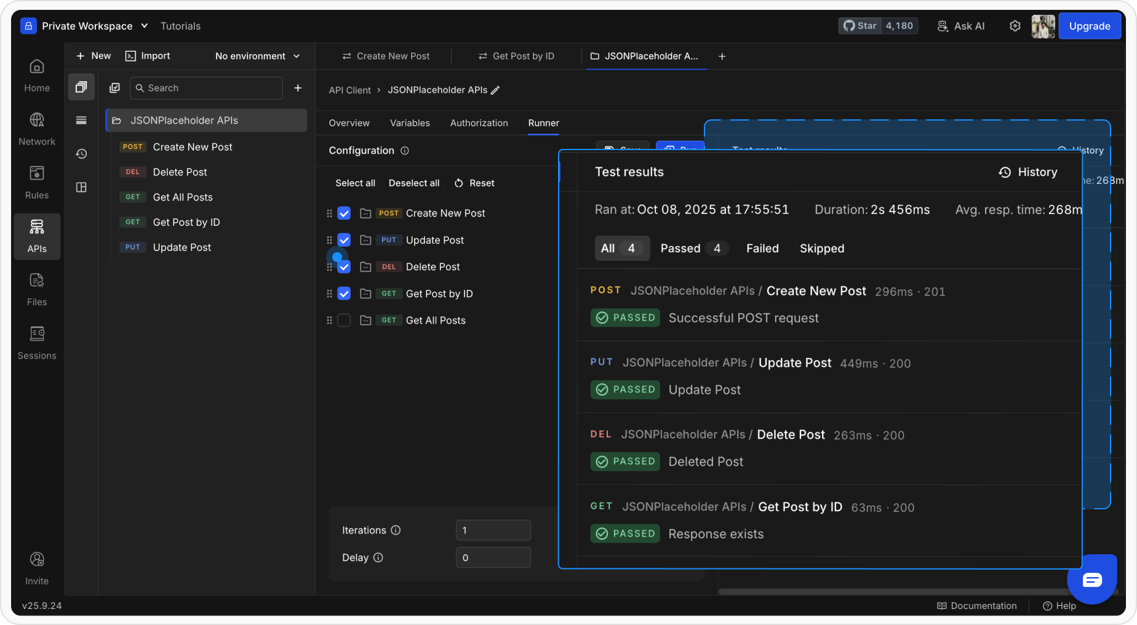This screenshot has height=625, width=1137.
Task: Click the Deselect all button
Action: coord(413,183)
